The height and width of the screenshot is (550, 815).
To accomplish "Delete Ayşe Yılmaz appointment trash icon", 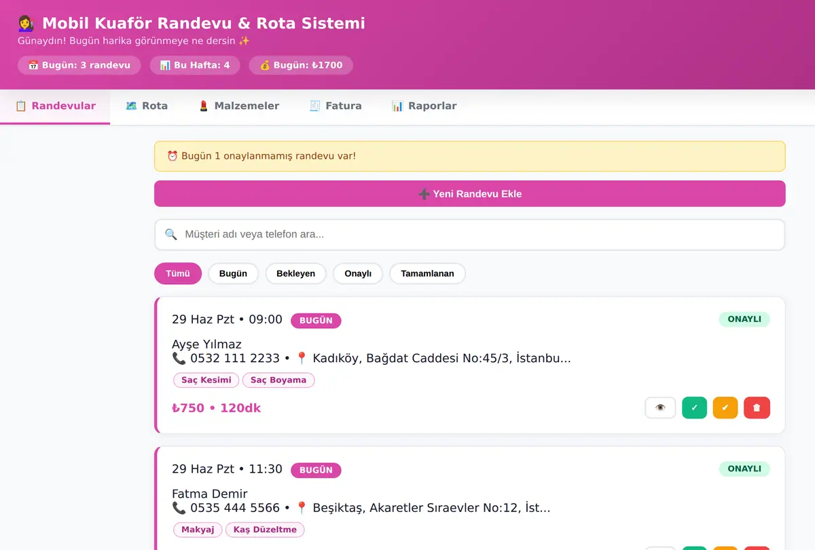I will [x=757, y=408].
